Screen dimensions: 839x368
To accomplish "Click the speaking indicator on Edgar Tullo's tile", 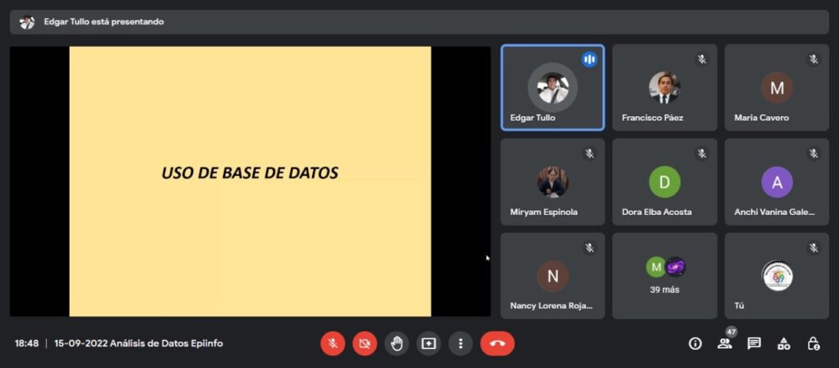I will (x=589, y=59).
